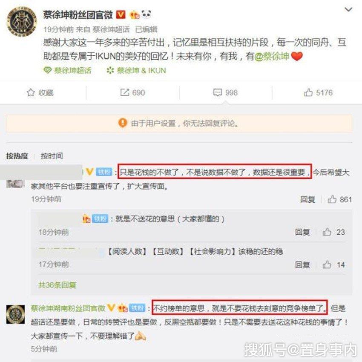Click the orange verified V badge
The width and height of the screenshot is (362, 362).
(121, 15)
